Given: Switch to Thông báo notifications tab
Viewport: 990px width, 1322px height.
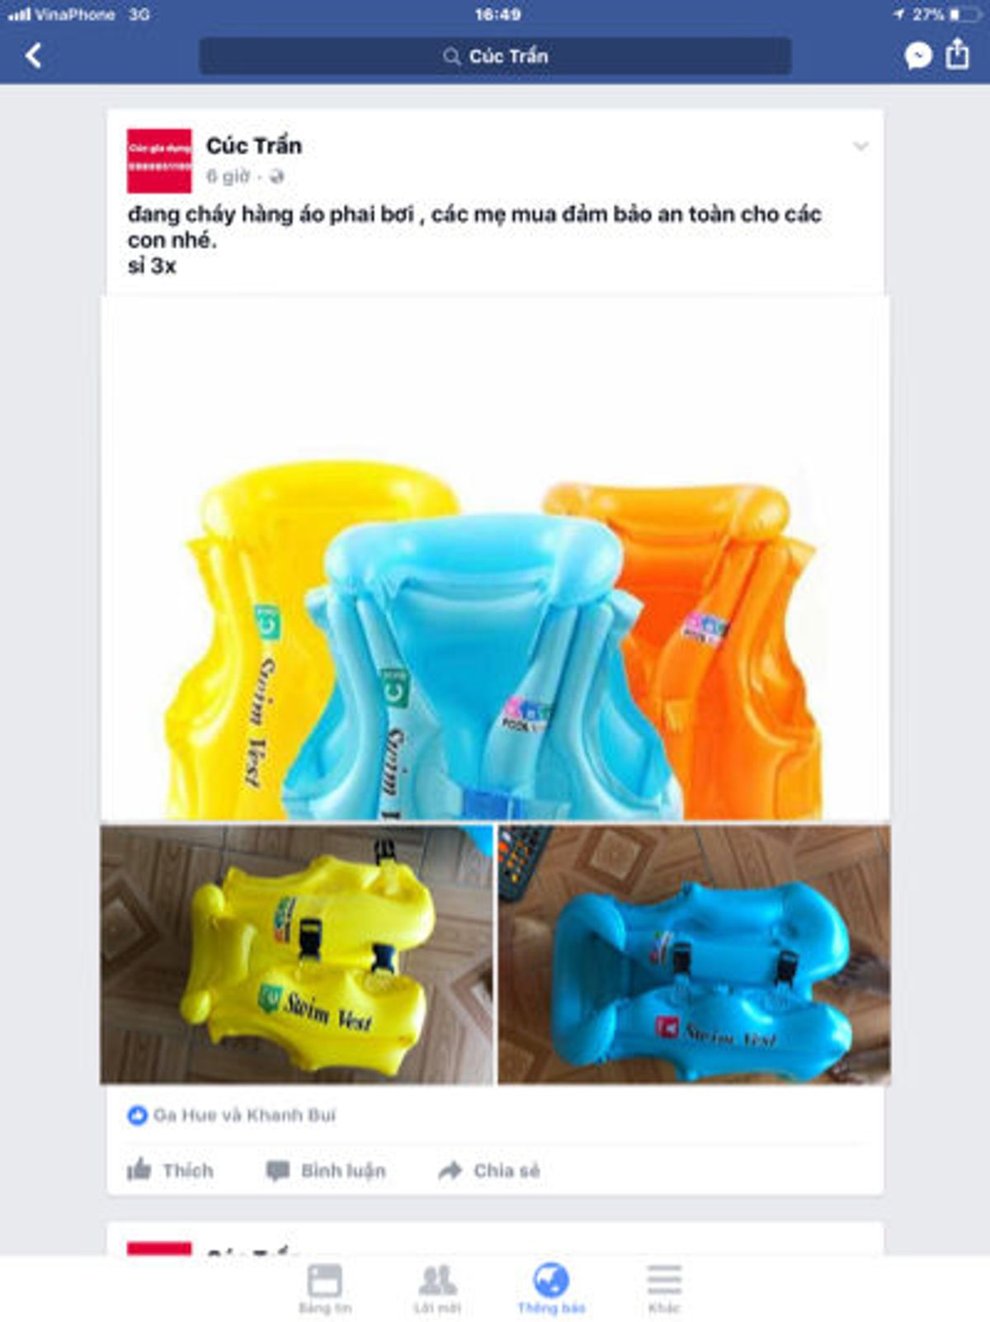Looking at the screenshot, I should click(551, 1289).
